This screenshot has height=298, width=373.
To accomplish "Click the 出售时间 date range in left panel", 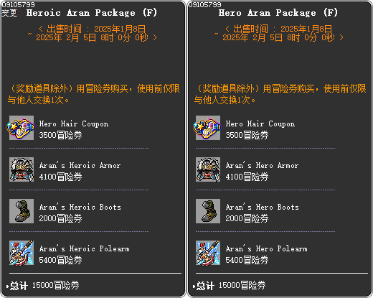I will pos(93,33).
